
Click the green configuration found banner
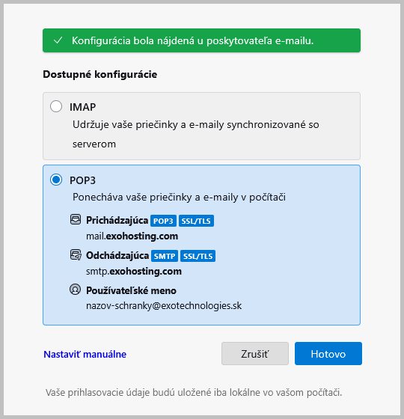201,40
